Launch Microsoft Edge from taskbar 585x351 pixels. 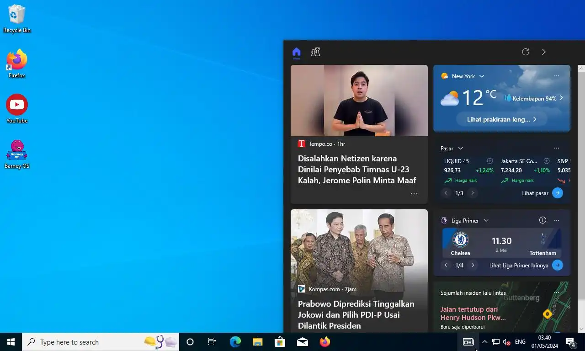(235, 342)
